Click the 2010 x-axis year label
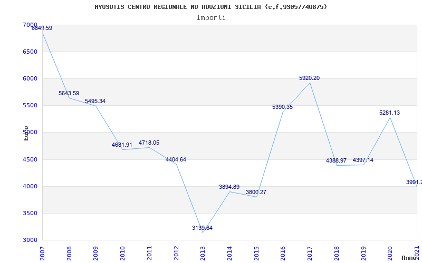 (x=123, y=254)
